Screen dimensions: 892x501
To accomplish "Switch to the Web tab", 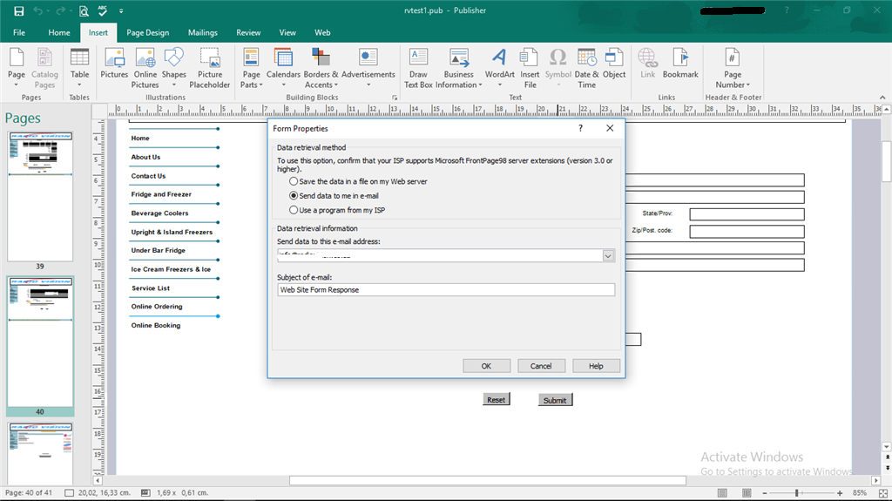I will point(322,32).
